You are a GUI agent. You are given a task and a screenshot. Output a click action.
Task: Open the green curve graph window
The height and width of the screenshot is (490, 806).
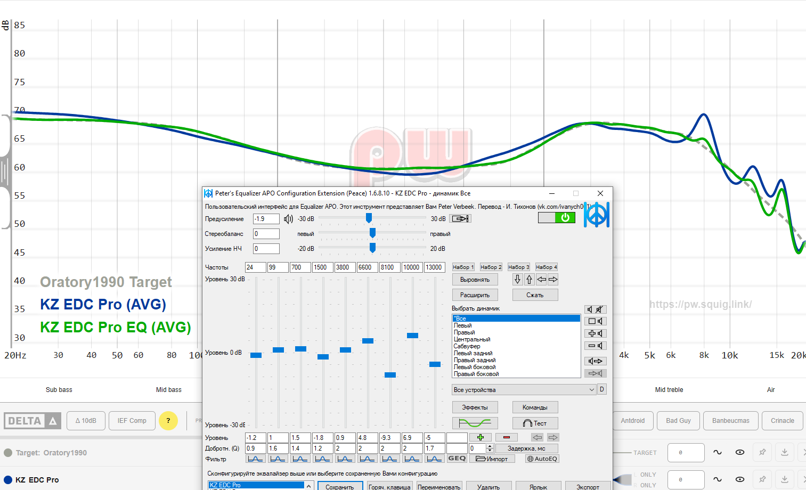point(475,423)
